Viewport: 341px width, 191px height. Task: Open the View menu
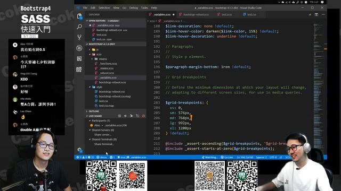116,8
